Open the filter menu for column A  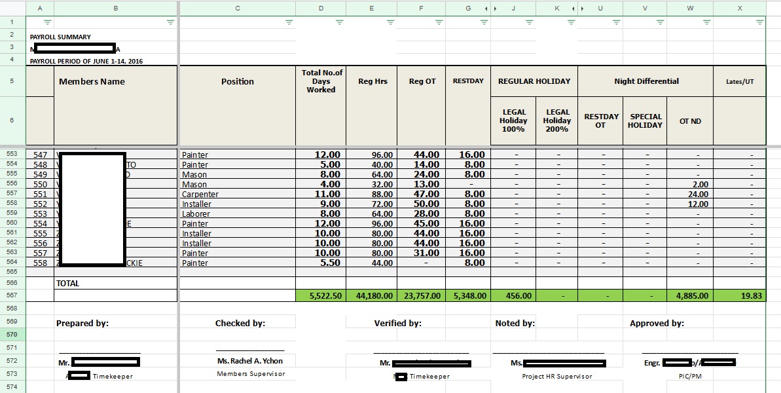coord(47,22)
